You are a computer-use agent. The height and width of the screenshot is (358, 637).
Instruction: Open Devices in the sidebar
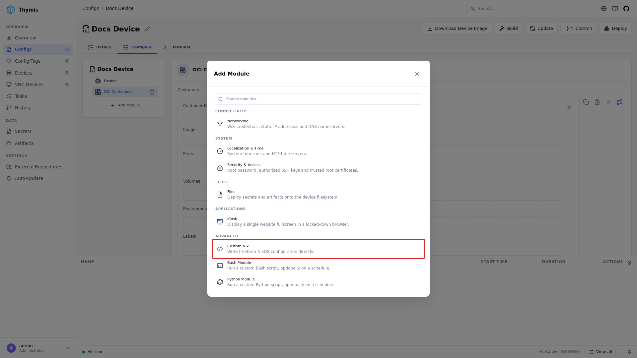38,73
